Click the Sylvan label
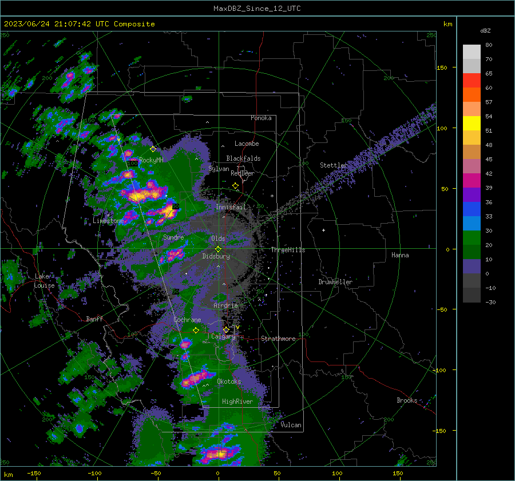This screenshot has width=515, height=481. (219, 169)
